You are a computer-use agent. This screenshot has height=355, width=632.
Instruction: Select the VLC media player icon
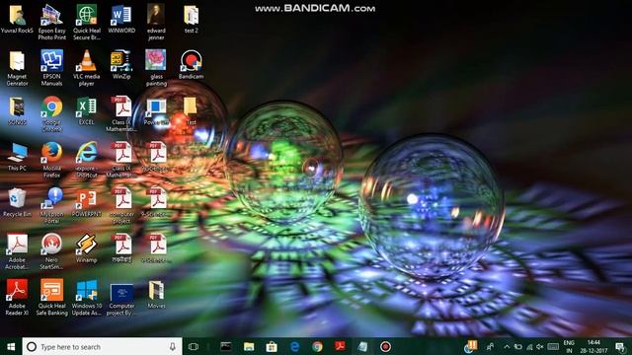tap(87, 68)
